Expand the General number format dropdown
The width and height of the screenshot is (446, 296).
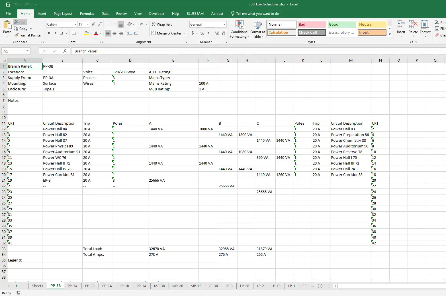click(x=224, y=25)
